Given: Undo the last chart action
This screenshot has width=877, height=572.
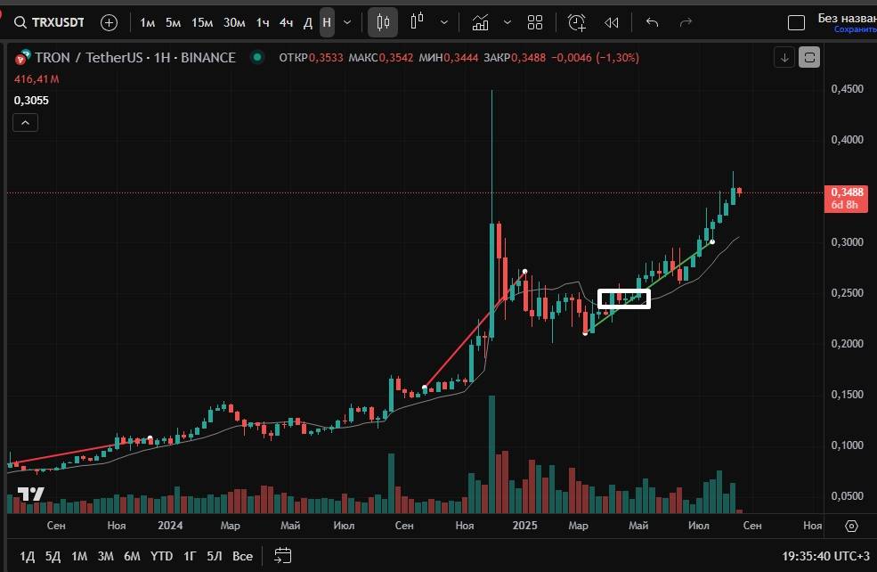Looking at the screenshot, I should 652,22.
